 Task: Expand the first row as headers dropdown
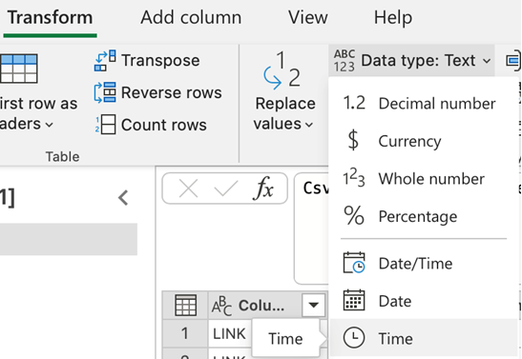click(50, 125)
